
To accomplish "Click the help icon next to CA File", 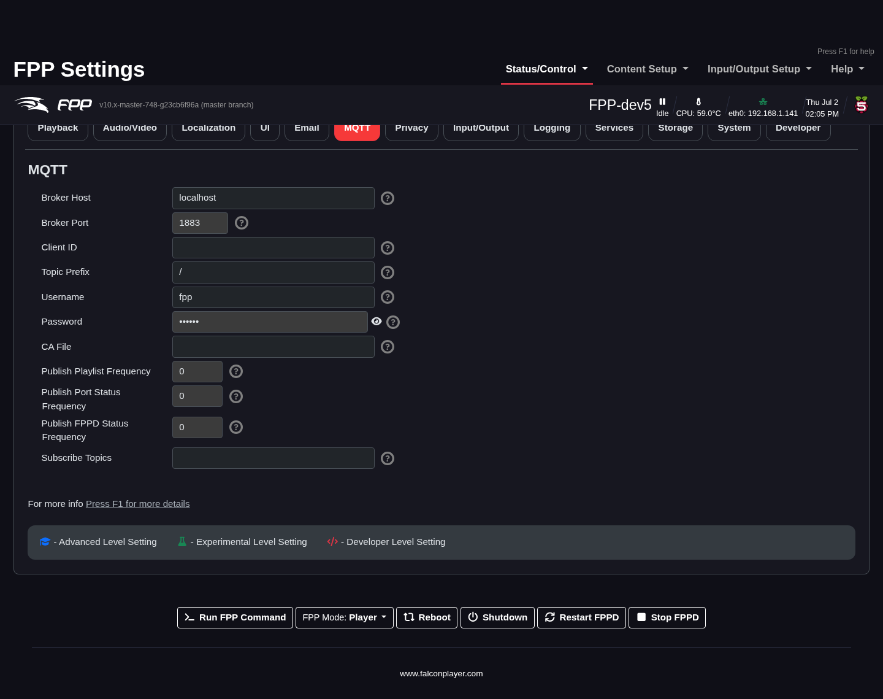I will click(388, 347).
